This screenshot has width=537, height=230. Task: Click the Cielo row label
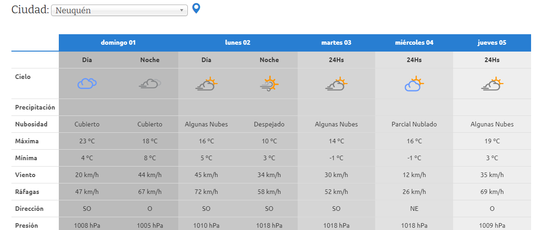23,77
